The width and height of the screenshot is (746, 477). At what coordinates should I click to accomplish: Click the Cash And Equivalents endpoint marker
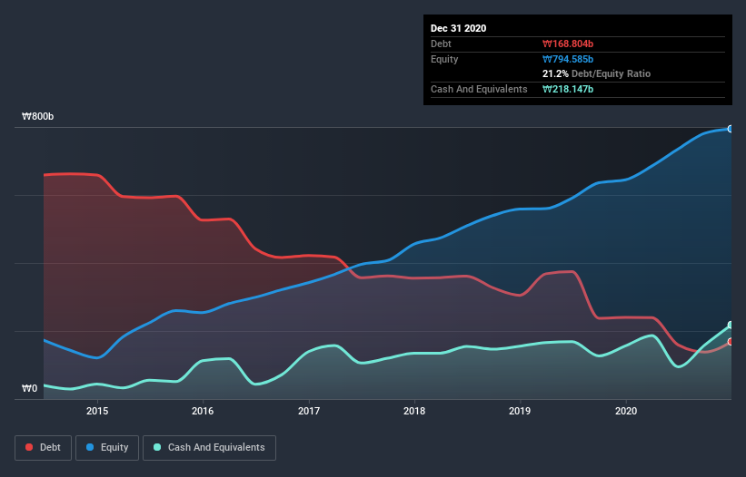pyautogui.click(x=731, y=326)
